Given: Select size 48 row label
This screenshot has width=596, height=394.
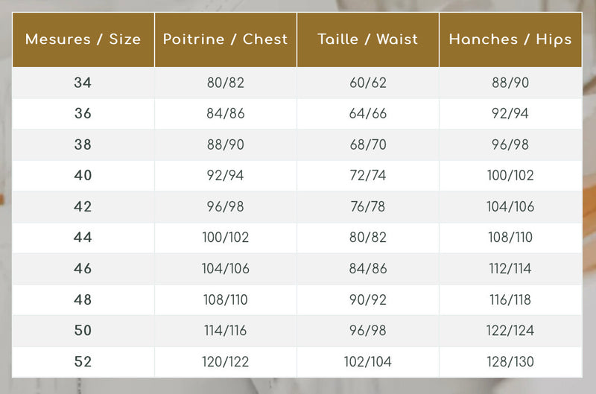Looking at the screenshot, I should (83, 299).
